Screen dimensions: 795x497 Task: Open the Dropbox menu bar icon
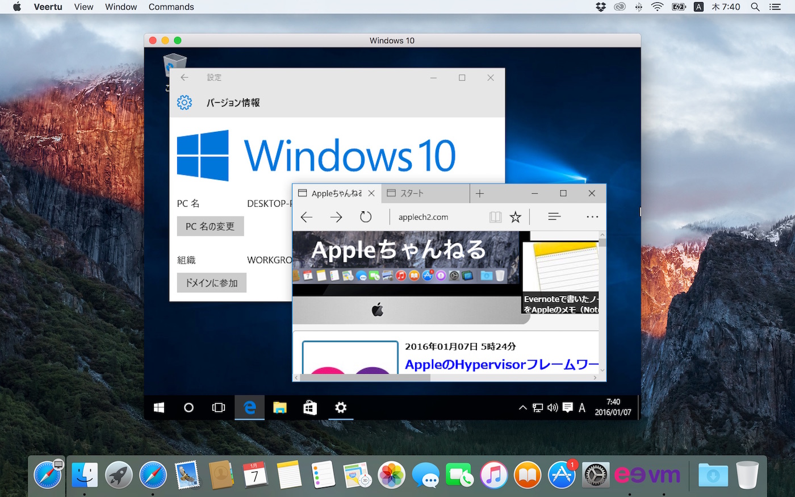coord(601,7)
